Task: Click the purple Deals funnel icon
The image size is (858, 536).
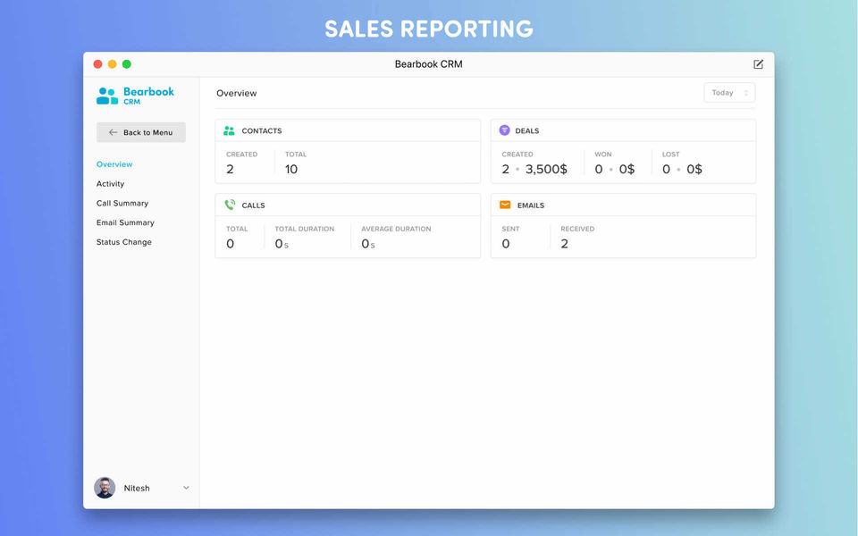Action: (504, 130)
